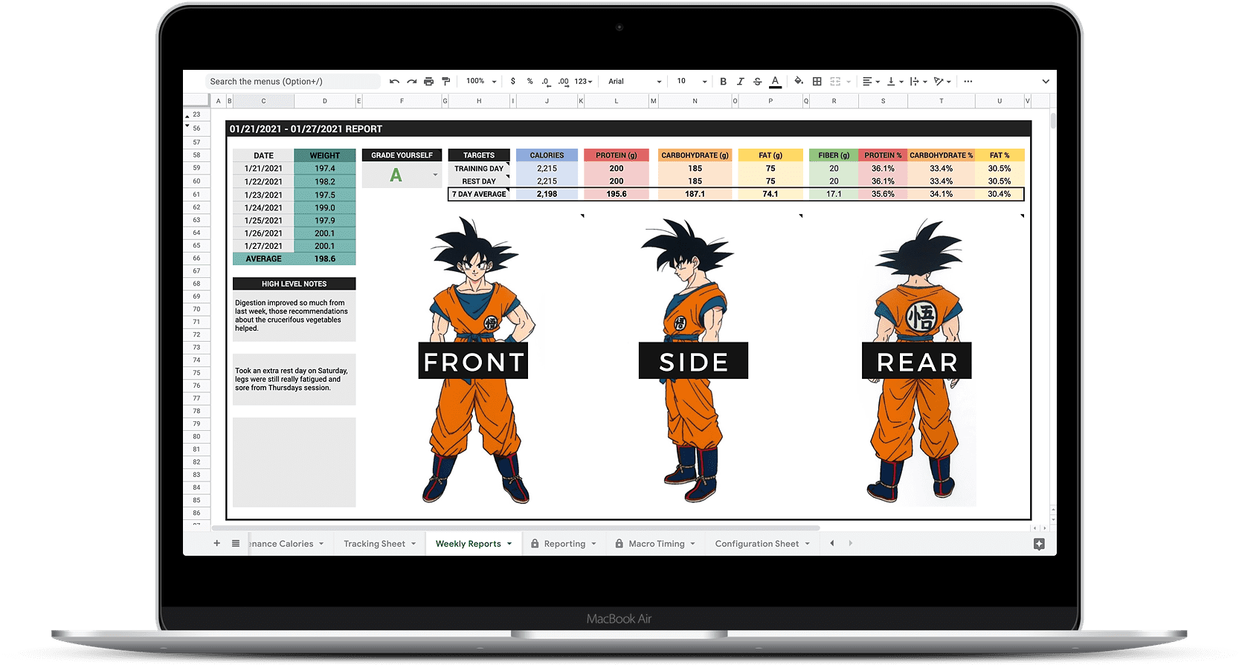The image size is (1239, 665).
Task: Click the extra rest day note cell
Action: click(294, 379)
